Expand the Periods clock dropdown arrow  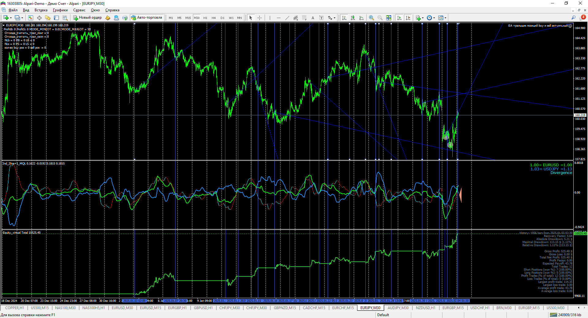click(x=434, y=18)
